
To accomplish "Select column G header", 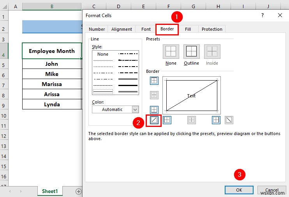I will point(193,7).
